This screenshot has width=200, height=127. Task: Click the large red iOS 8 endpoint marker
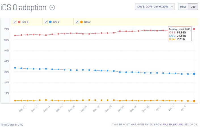(x=194, y=29)
